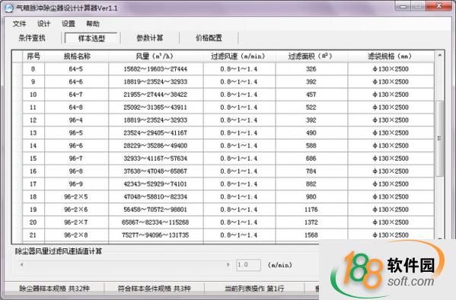Minimize the calculator window

(x=403, y=6)
